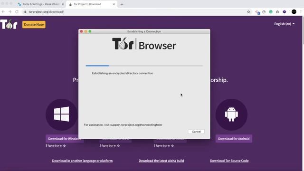The width and height of the screenshot is (304, 171).
Task: Click the Chrome back arrow
Action: [3, 12]
